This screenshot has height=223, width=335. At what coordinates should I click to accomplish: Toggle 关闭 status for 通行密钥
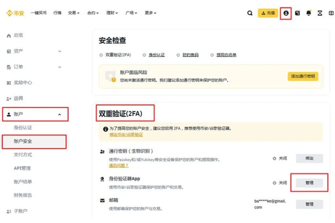click(280, 158)
